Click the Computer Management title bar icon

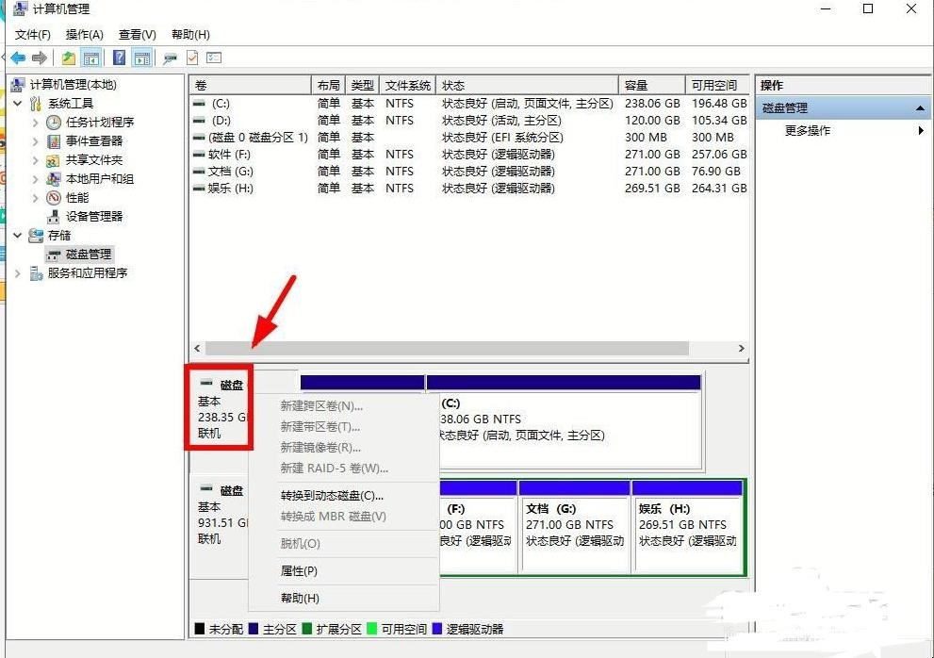tap(20, 8)
